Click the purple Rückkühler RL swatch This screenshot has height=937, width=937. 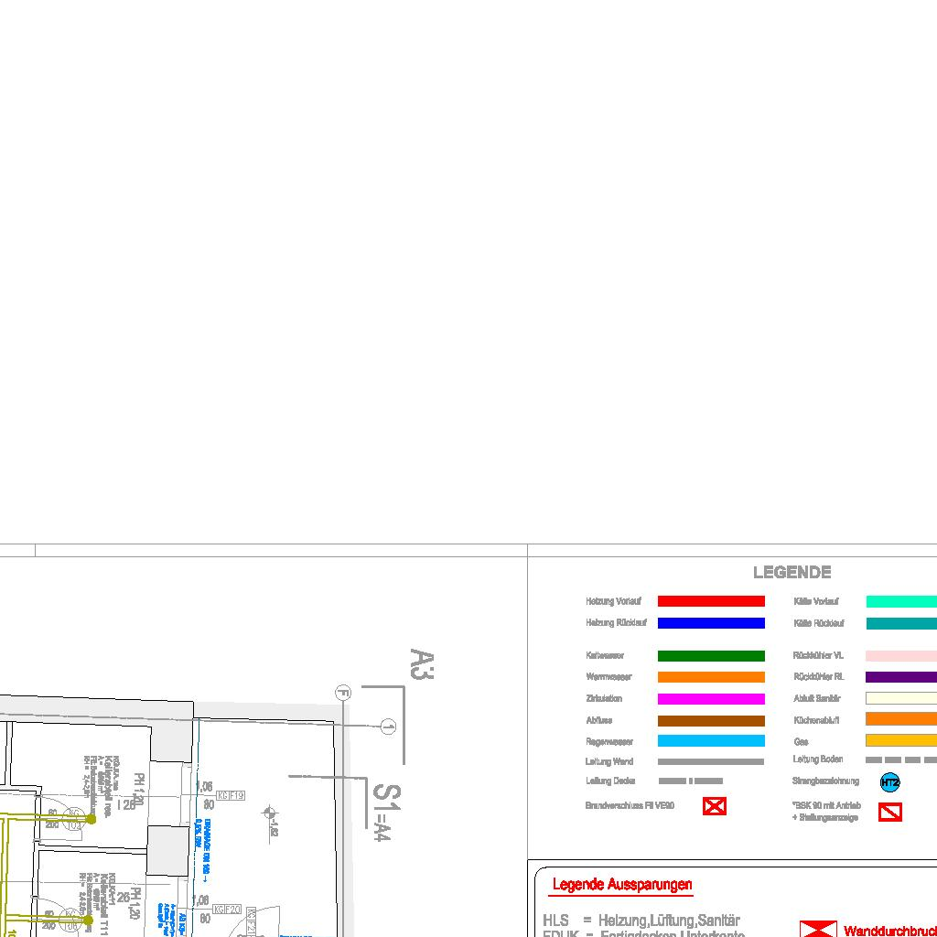coord(900,677)
